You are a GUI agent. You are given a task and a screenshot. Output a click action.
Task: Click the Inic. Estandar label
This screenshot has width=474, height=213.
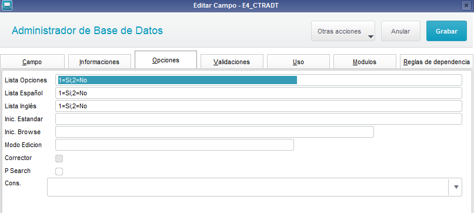coord(24,119)
